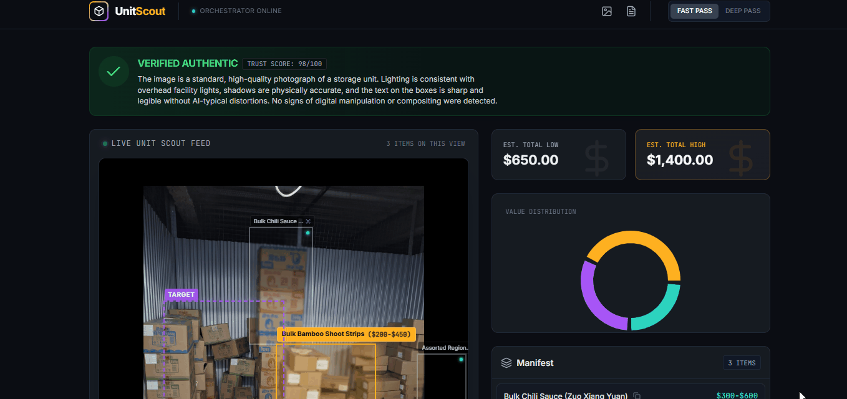Click the teal dot in Assorted Region box
The image size is (847, 399).
(x=462, y=359)
